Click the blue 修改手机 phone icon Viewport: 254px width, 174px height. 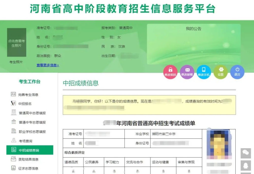pyautogui.click(x=204, y=72)
